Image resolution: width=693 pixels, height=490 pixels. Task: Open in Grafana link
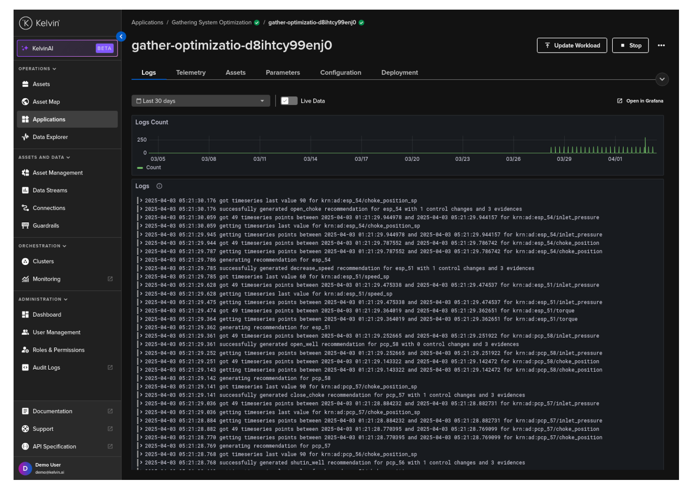(640, 101)
